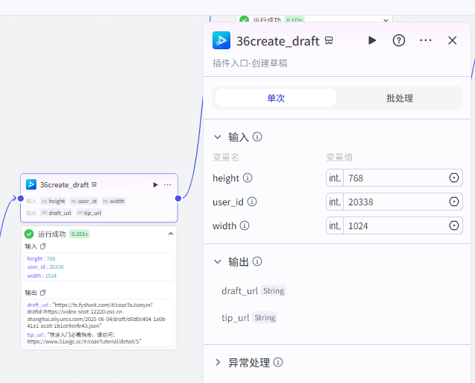The width and height of the screenshot is (475, 383).
Task: Click the green success check icon
Action: [x=29, y=234]
